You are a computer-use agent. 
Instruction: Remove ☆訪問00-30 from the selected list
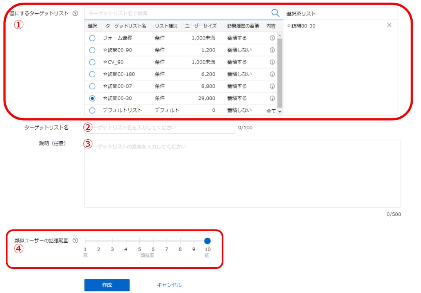coord(389,25)
